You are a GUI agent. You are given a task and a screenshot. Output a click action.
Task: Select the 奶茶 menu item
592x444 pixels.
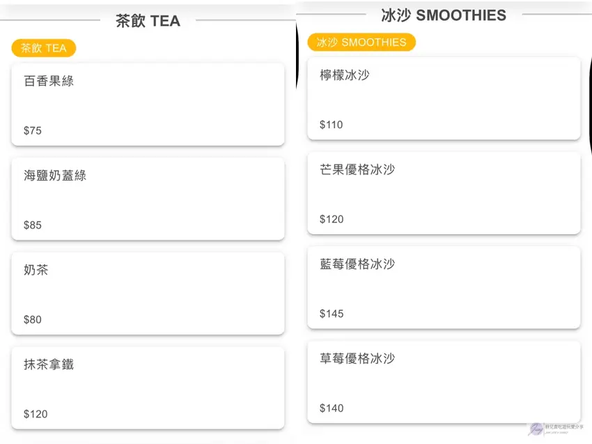point(148,293)
